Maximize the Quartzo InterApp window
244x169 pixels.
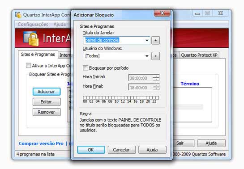click(207, 13)
